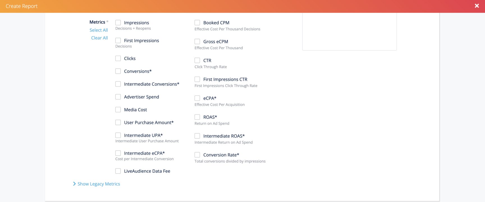485x202 pixels.
Task: Enable the First Impressions metric
Action: pyautogui.click(x=118, y=41)
